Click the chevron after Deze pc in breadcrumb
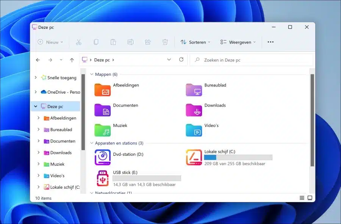Viewport: 341px width, 224px height. 113,60
